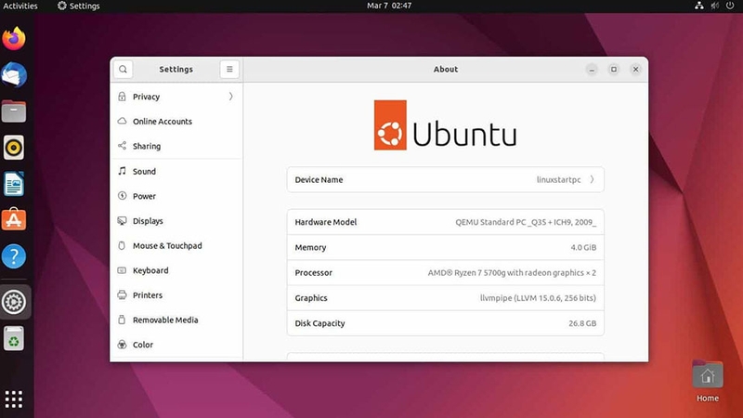Open the clock showing Mar 7 02:47

point(389,6)
